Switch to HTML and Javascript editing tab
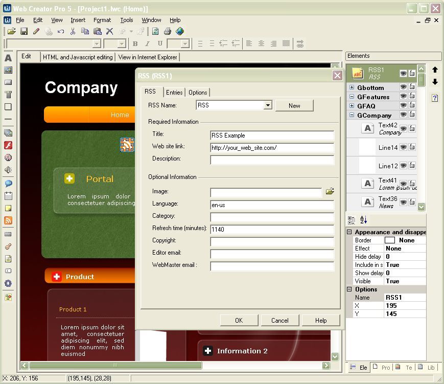The height and width of the screenshot is (384, 444). (x=78, y=57)
